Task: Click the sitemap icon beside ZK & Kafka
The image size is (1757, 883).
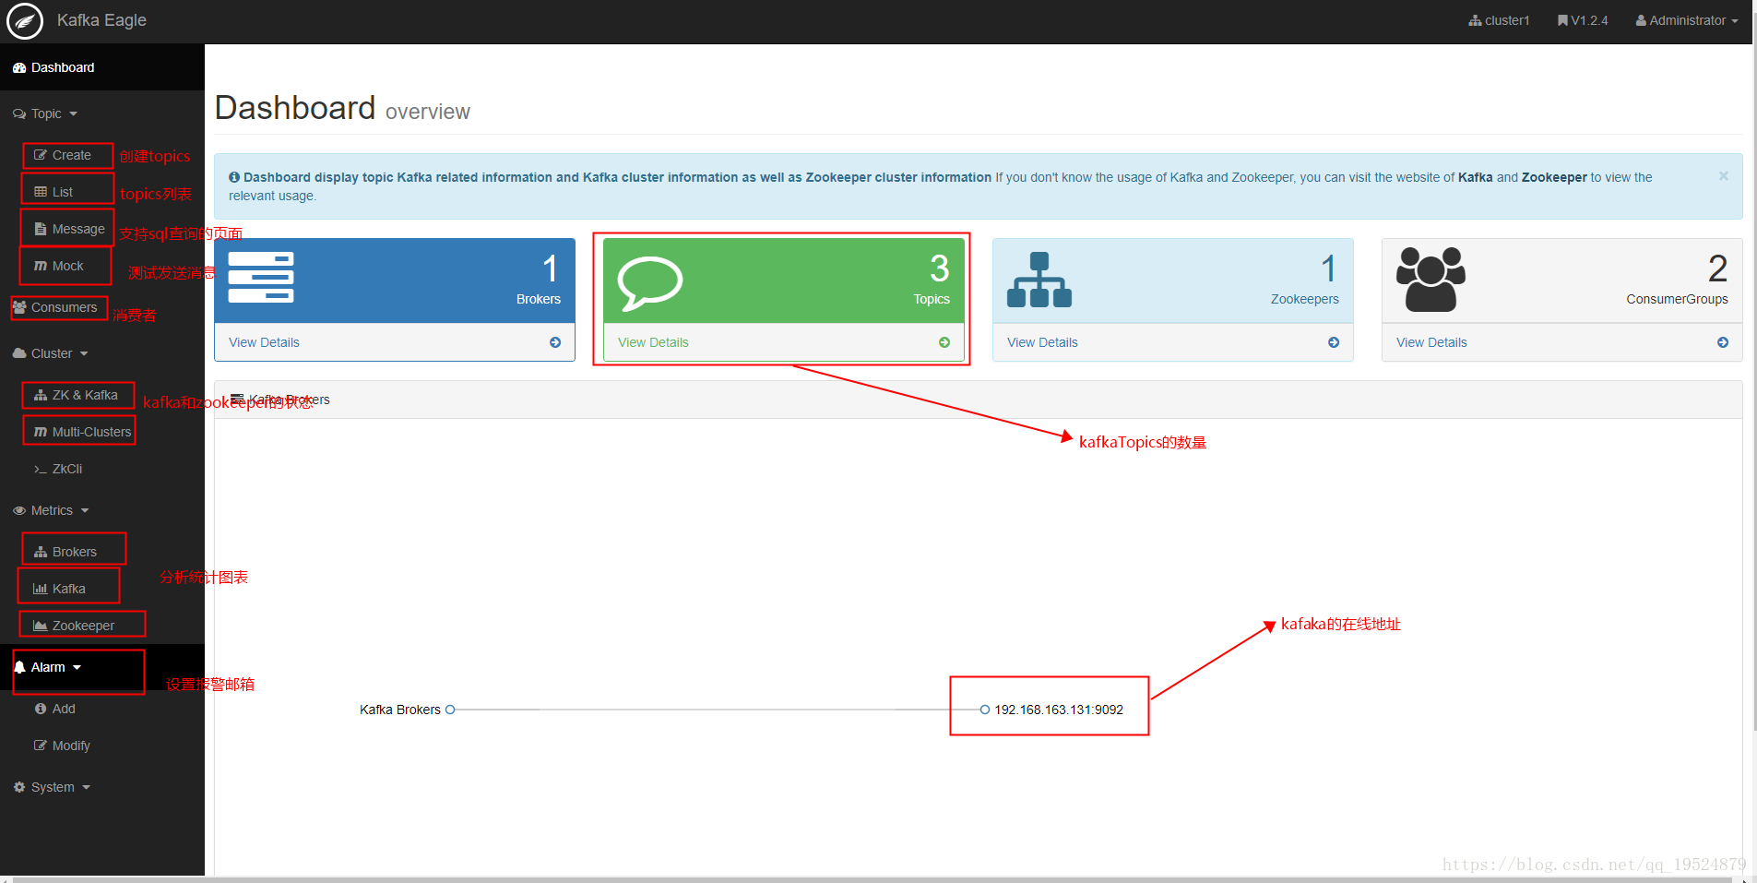Action: pyautogui.click(x=41, y=395)
